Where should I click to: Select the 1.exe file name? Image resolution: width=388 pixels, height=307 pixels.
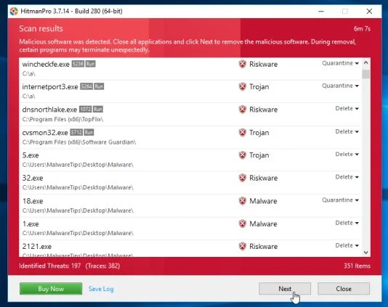coord(31,224)
